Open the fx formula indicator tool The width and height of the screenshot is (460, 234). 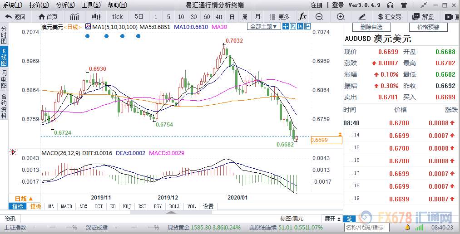click(x=302, y=17)
